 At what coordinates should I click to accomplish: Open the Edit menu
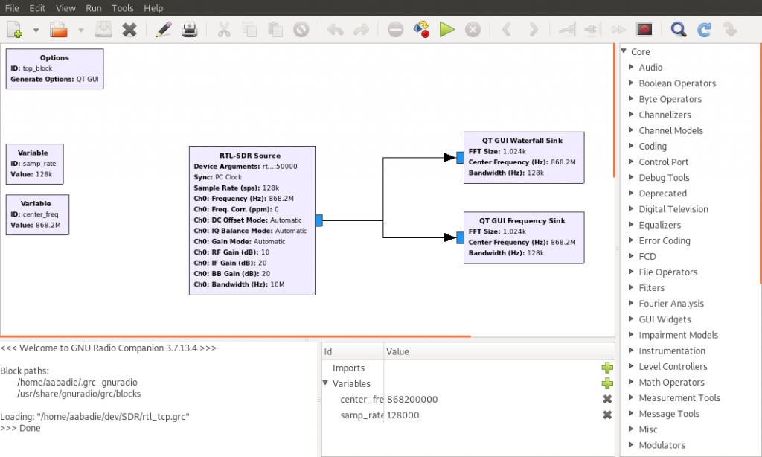coord(37,8)
